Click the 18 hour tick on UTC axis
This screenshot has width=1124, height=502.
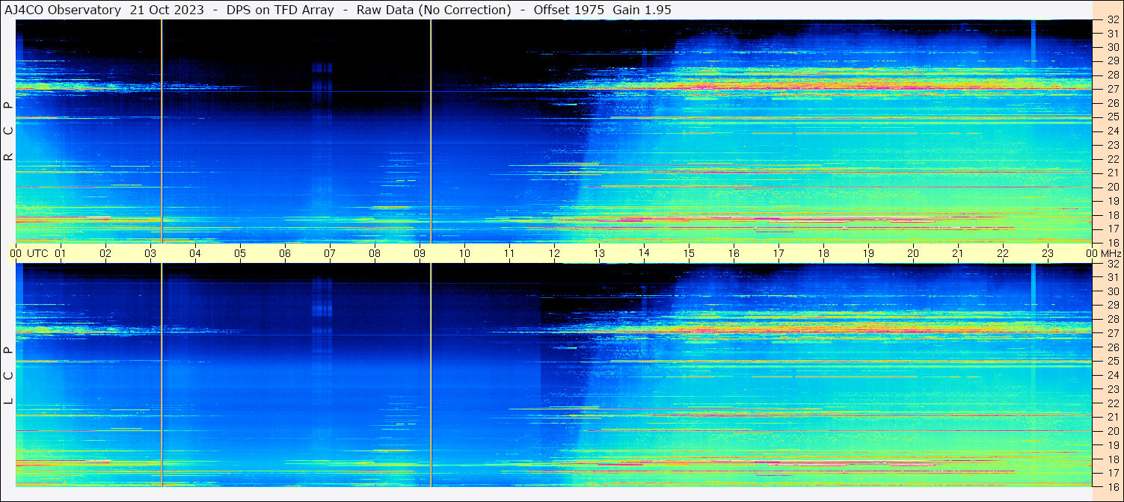click(x=823, y=253)
